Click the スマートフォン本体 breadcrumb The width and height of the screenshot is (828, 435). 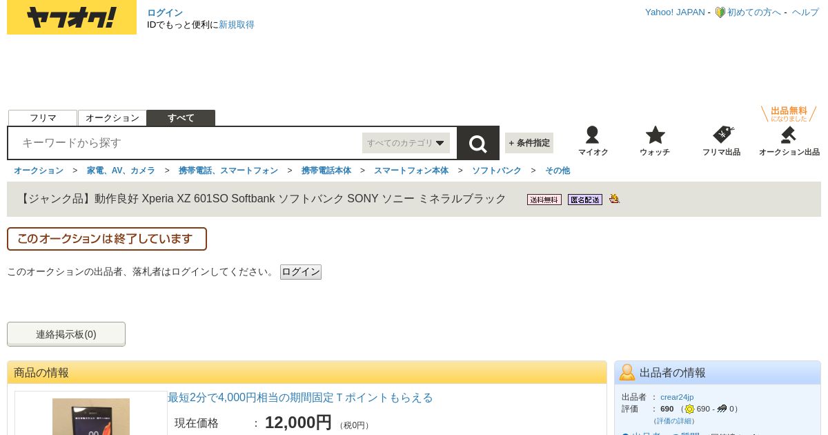coord(411,171)
